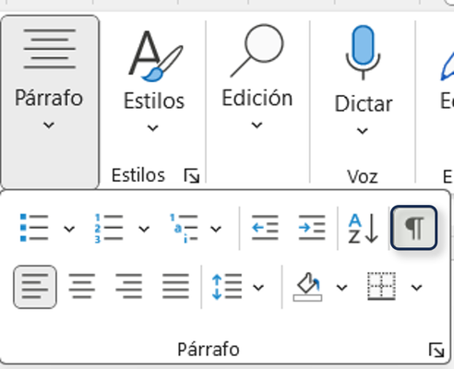This screenshot has height=369, width=454.
Task: Sort text with the A-Z icon
Action: click(x=363, y=228)
